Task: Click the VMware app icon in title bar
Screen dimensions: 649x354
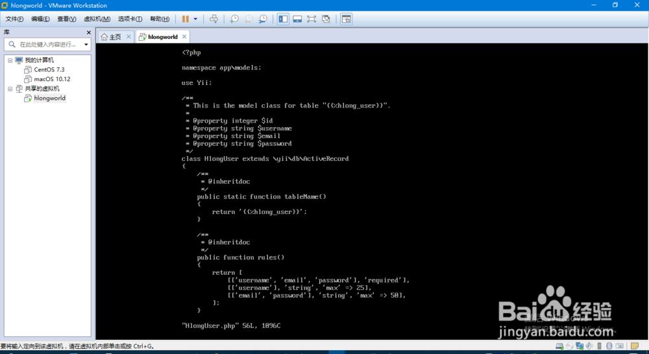Action: click(5, 5)
